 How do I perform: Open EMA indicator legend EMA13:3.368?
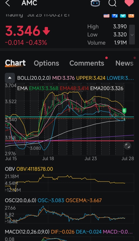coord(44,88)
